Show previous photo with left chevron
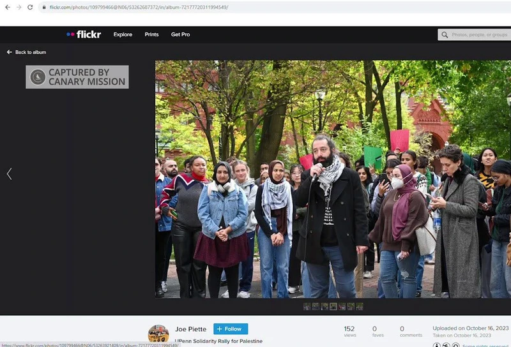The width and height of the screenshot is (511, 347). coord(9,173)
